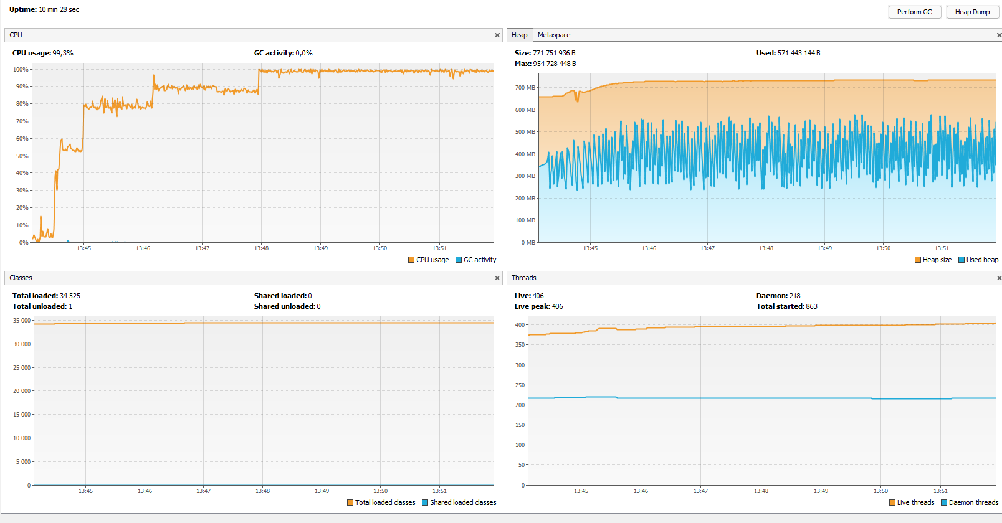Select the Heap tab

[x=519, y=35]
